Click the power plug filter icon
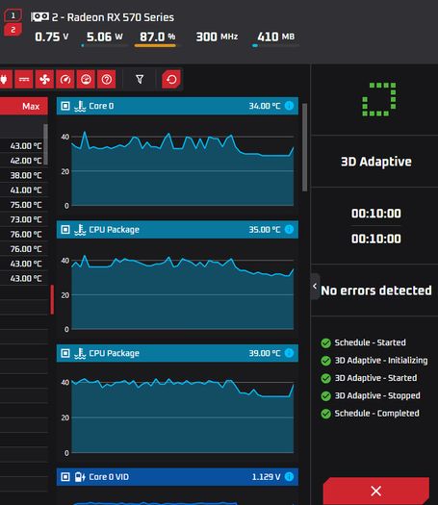This screenshot has height=505, width=438. [x=5, y=79]
